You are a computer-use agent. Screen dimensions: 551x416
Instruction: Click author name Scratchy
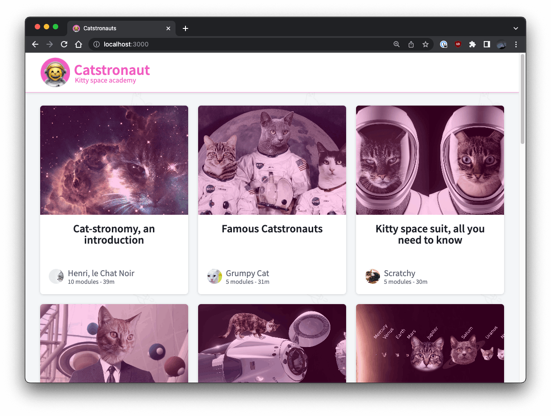[399, 273]
